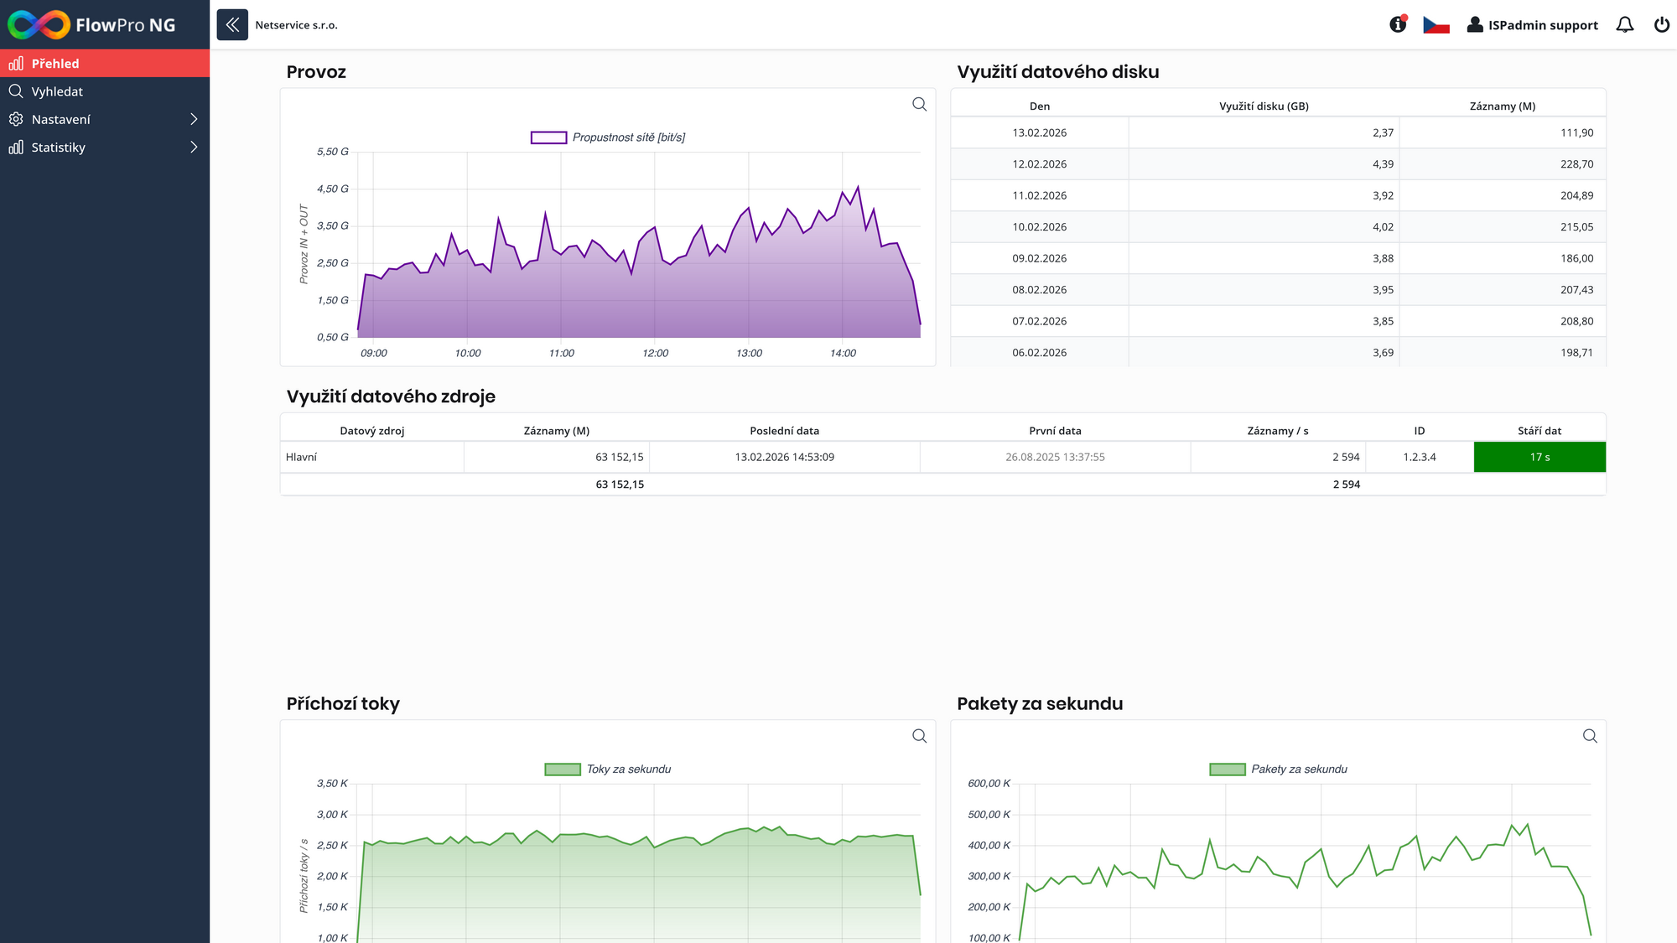Click the Hlavní data source row

tap(302, 457)
